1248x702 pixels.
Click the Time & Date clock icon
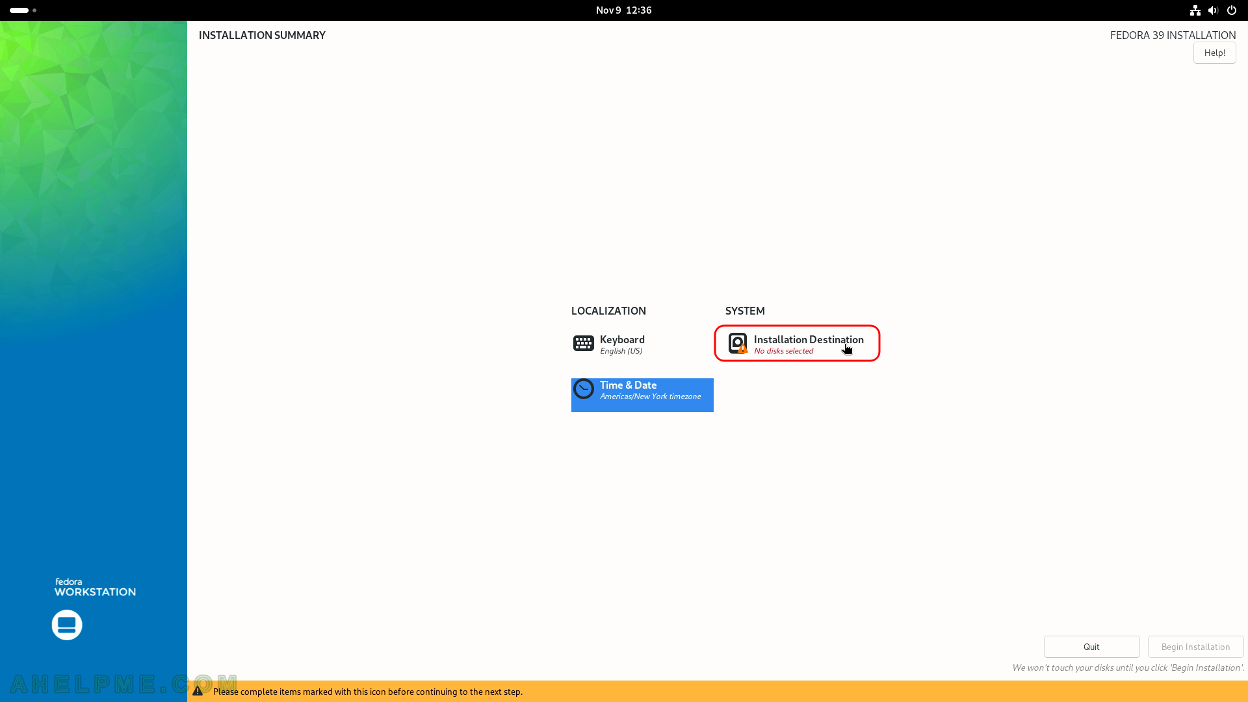tap(583, 389)
